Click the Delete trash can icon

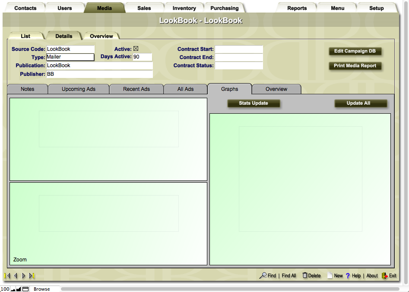pyautogui.click(x=305, y=276)
